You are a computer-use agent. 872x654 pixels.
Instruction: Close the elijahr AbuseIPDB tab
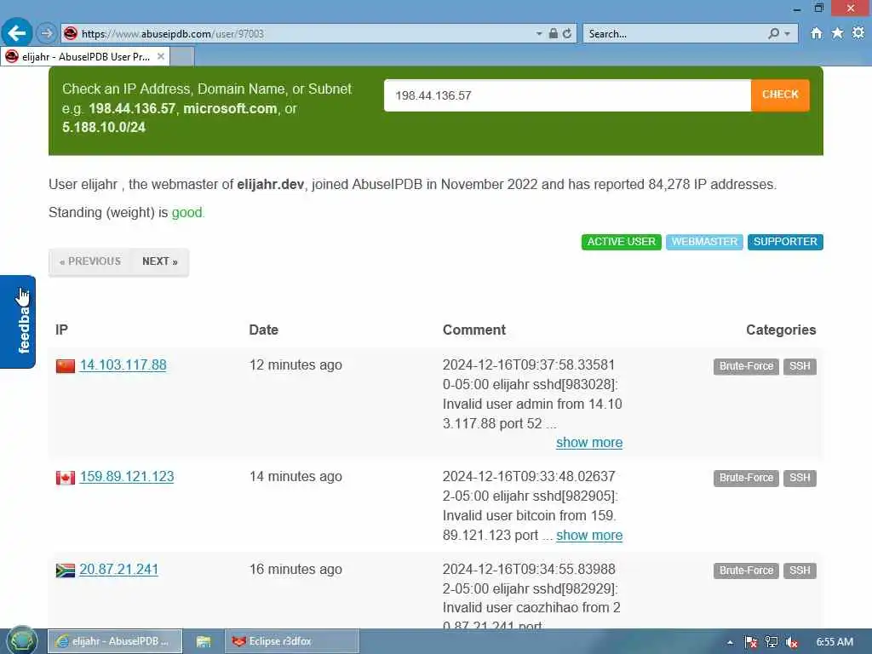coord(160,56)
